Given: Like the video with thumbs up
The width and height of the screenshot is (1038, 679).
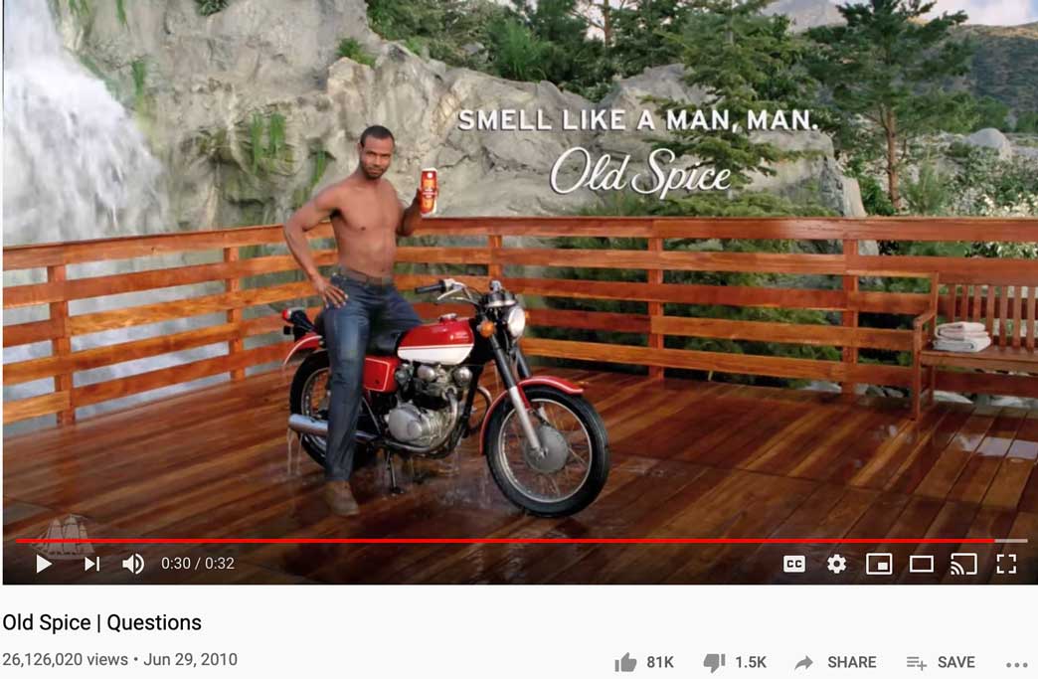Looking at the screenshot, I should 625,662.
